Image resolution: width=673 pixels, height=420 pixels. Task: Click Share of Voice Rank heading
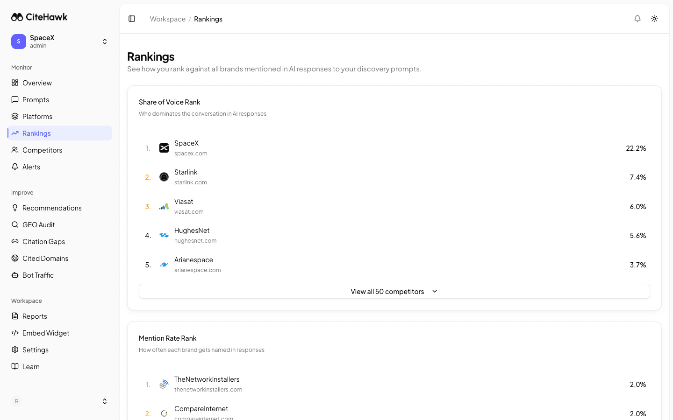(x=170, y=102)
